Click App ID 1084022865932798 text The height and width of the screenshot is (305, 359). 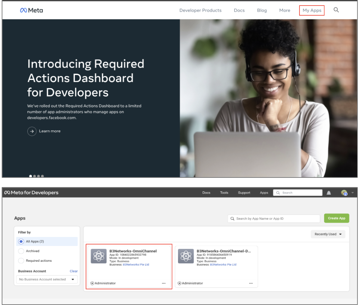tap(128, 255)
